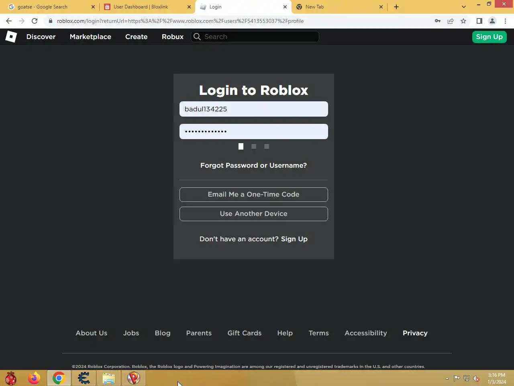The width and height of the screenshot is (514, 386).
Task: Open Terms footer link
Action: 319,333
